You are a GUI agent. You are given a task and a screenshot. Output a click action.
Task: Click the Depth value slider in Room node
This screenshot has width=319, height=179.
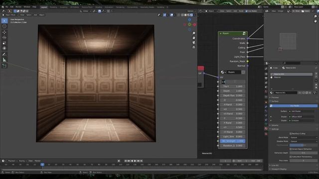[233, 91]
